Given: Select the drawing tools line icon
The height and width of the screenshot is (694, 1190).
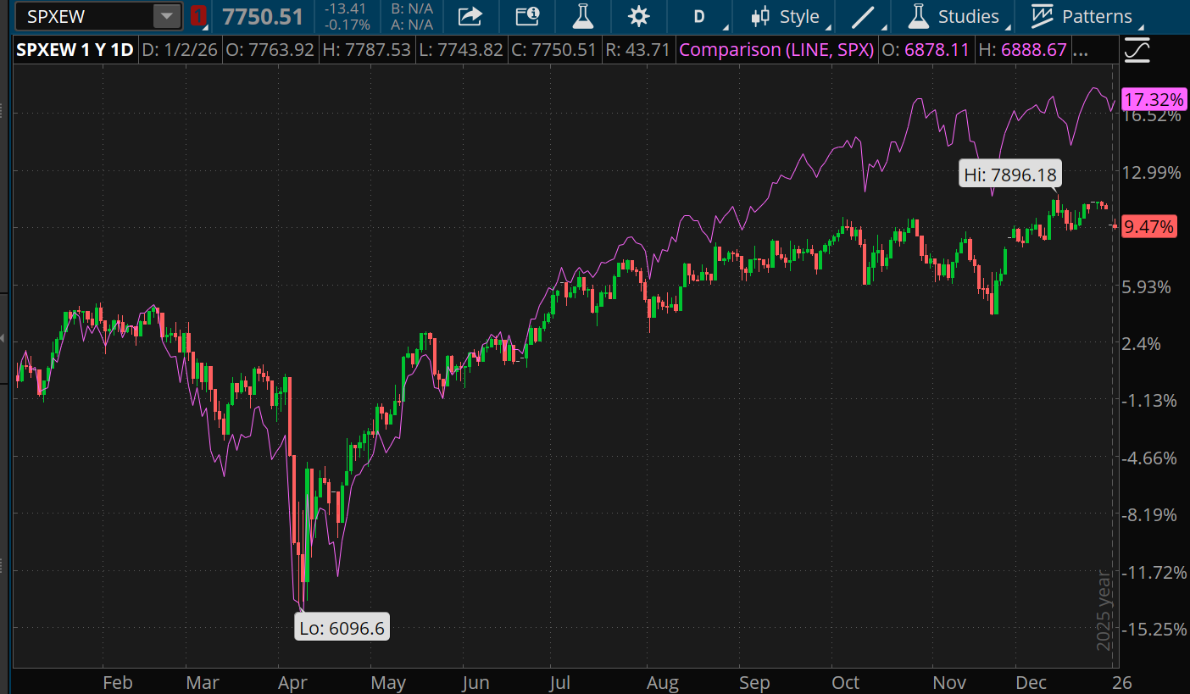Looking at the screenshot, I should [862, 16].
